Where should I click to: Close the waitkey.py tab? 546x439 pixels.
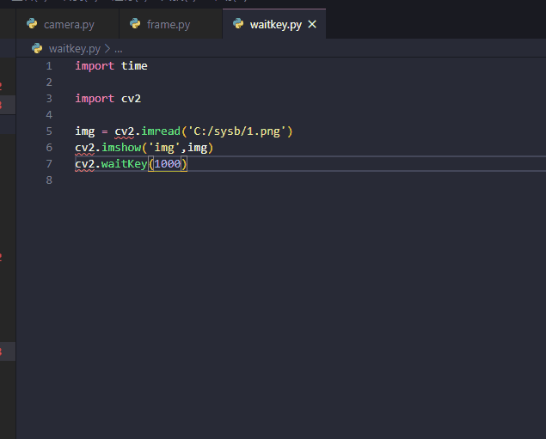(312, 24)
